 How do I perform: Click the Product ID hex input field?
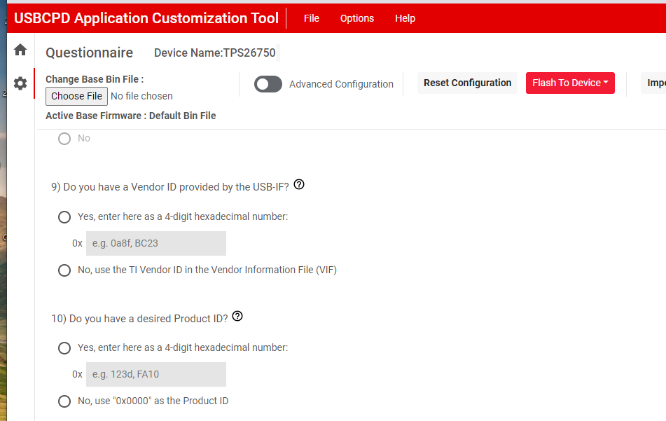click(x=155, y=374)
